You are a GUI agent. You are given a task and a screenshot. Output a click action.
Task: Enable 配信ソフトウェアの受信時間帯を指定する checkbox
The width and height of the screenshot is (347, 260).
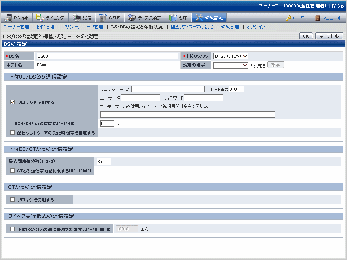click(x=13, y=133)
